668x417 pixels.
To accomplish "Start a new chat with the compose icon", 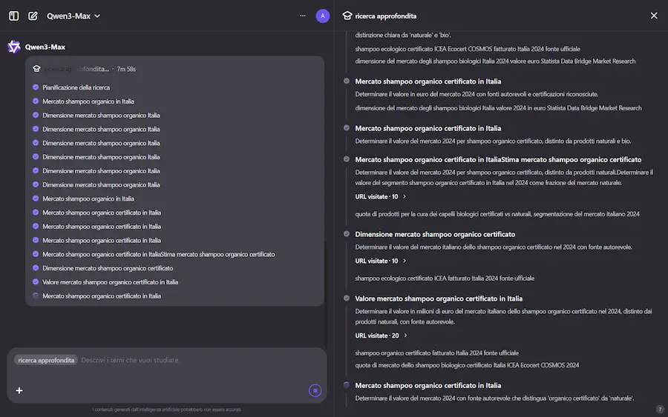I will click(x=33, y=16).
